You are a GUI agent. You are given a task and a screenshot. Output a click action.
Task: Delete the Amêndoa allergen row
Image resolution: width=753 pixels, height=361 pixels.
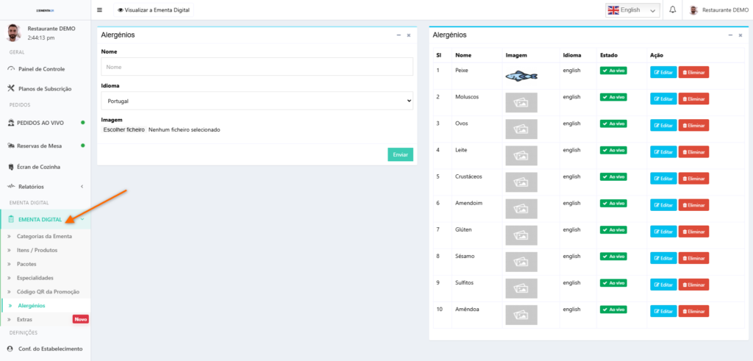click(x=693, y=310)
